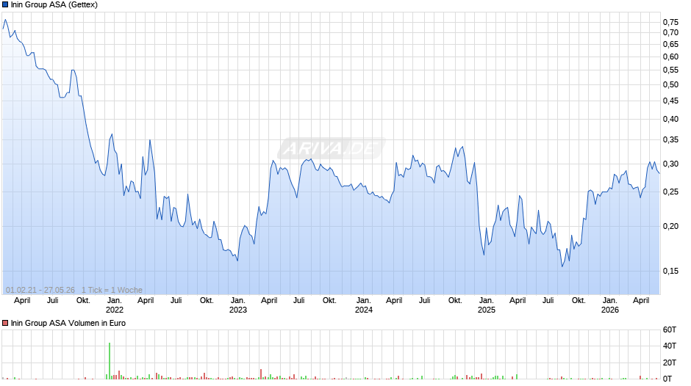The image size is (691, 386).
Task: Click the 0,25 price axis label
Action: point(670,192)
